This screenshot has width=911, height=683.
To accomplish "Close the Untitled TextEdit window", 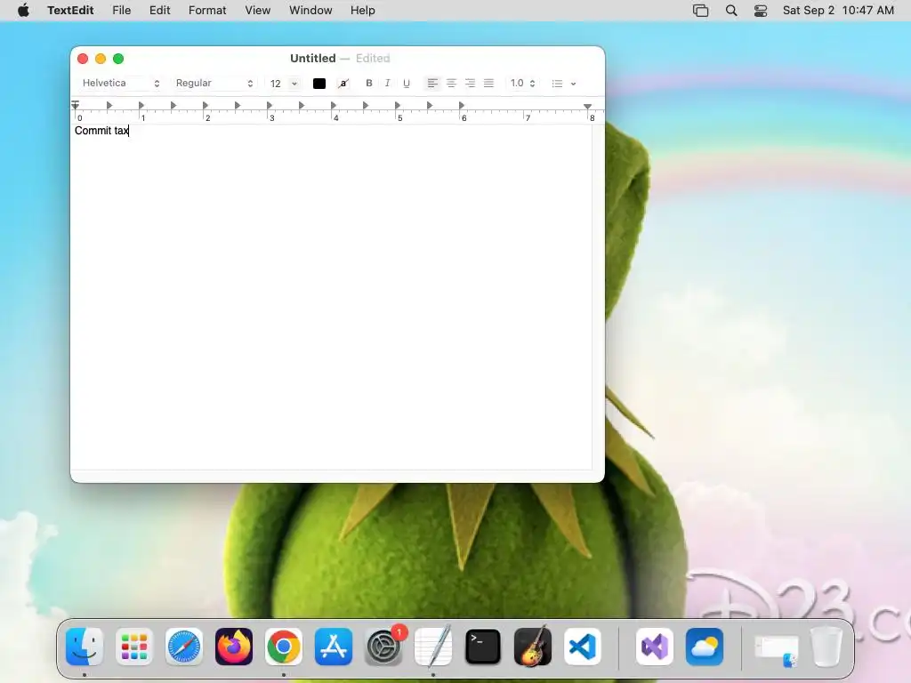I will 83,59.
